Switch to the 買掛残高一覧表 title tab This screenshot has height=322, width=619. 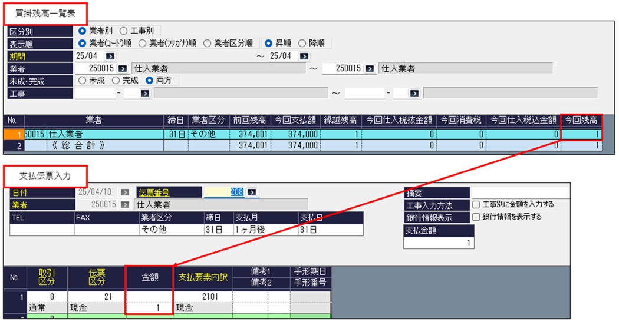(45, 13)
